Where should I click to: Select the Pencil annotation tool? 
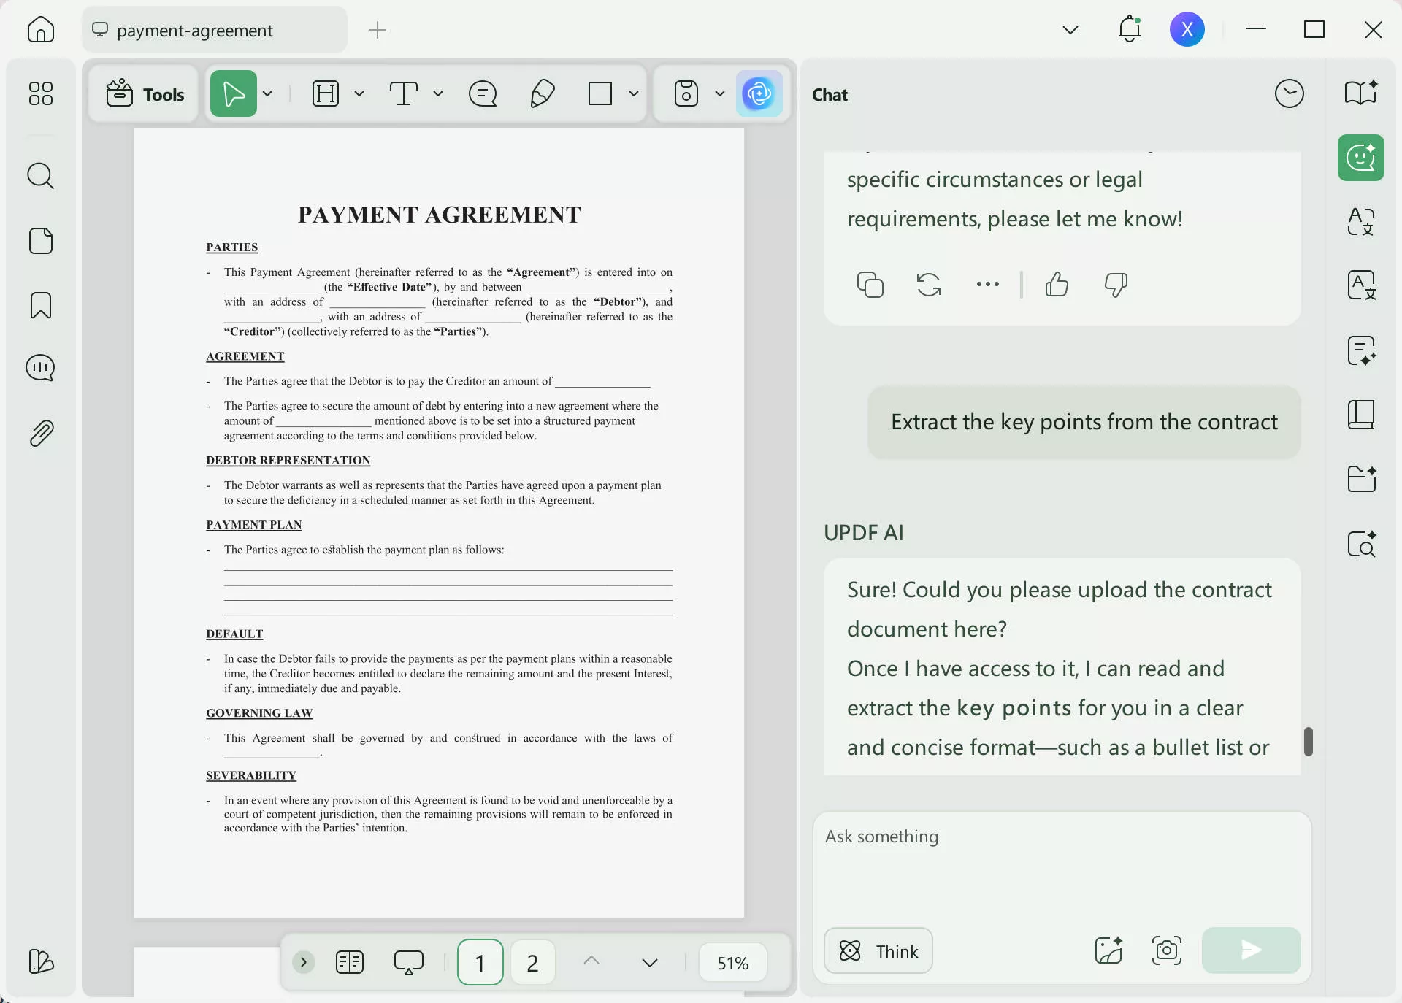[x=542, y=93]
